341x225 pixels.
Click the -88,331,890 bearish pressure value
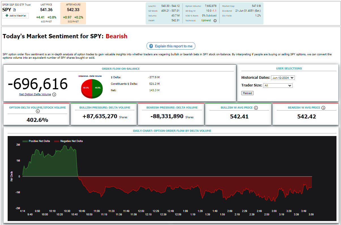click(167, 116)
